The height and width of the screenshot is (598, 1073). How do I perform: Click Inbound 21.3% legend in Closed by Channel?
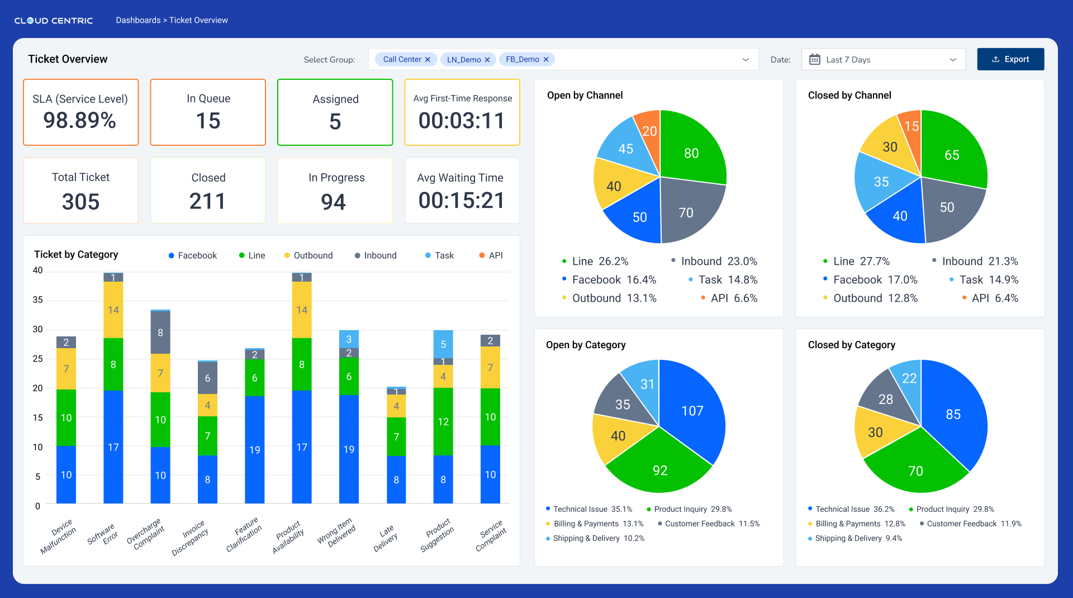pyautogui.click(x=975, y=261)
